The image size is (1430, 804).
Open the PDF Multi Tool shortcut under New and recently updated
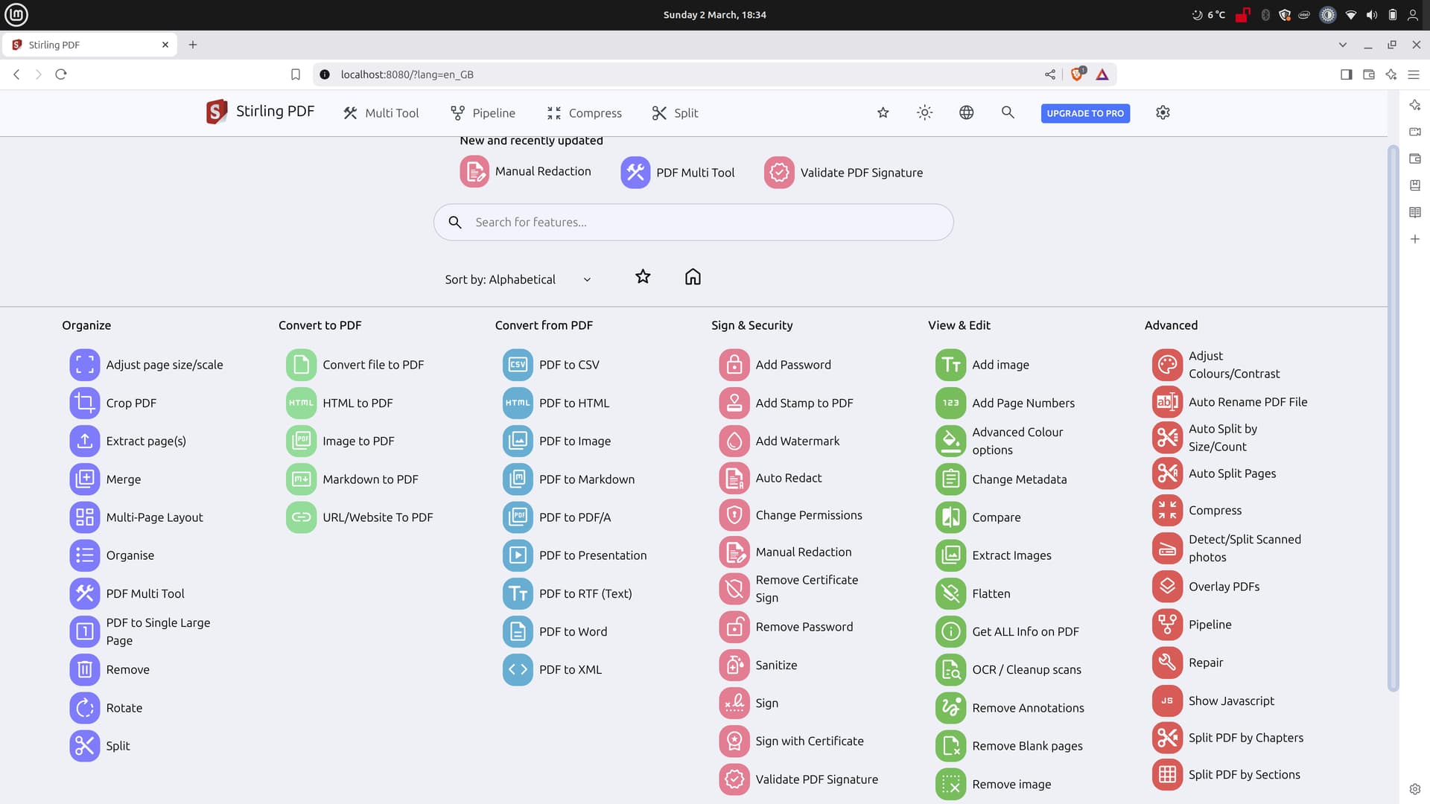(678, 173)
